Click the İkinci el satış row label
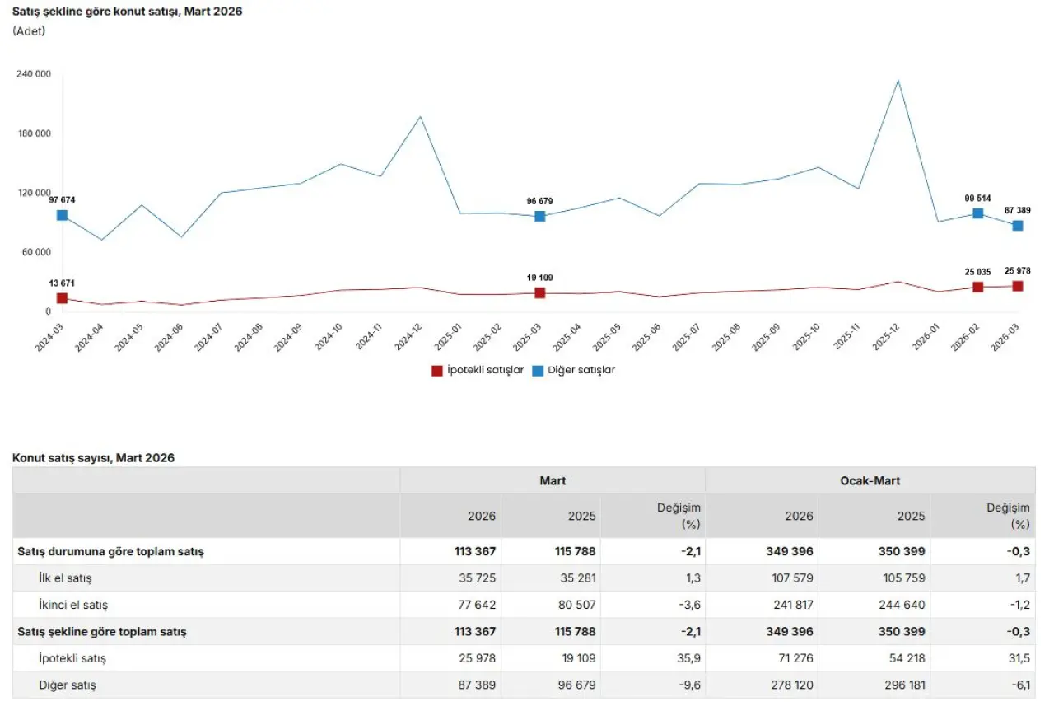 [72, 605]
